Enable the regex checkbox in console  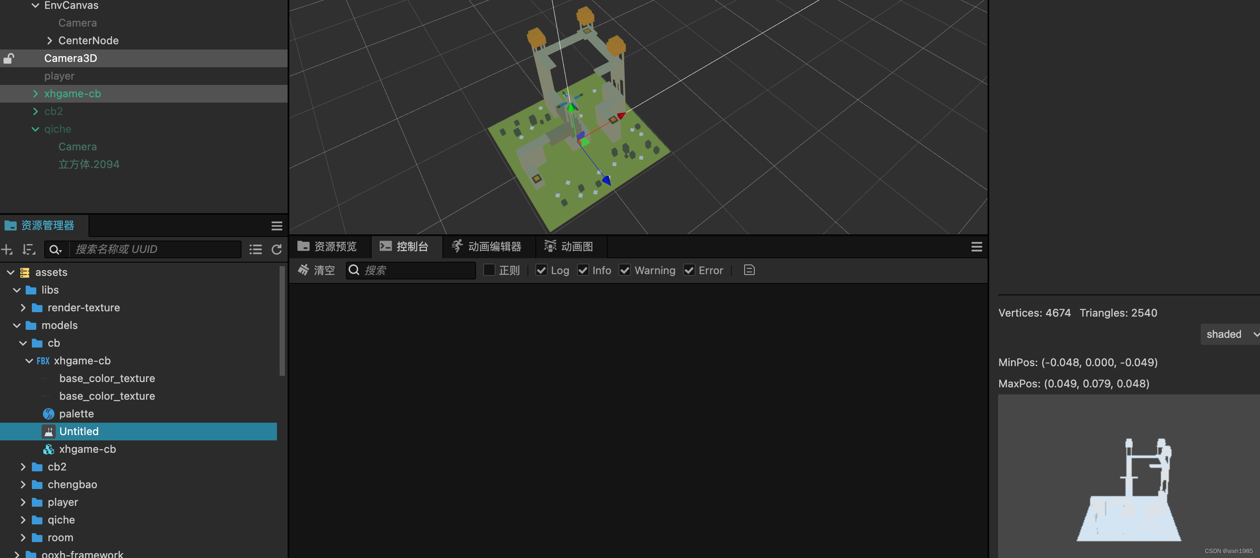pyautogui.click(x=488, y=270)
